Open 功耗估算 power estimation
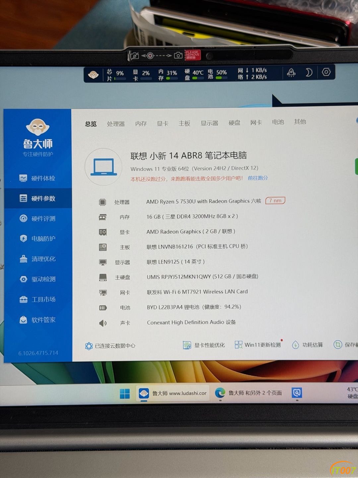 pyautogui.click(x=307, y=345)
